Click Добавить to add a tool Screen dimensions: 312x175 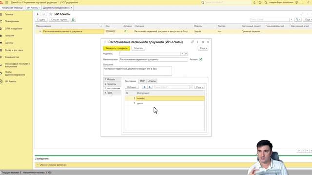pos(132,87)
